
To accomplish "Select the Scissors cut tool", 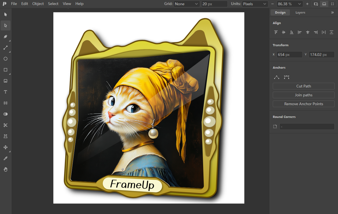I will pos(6,125).
